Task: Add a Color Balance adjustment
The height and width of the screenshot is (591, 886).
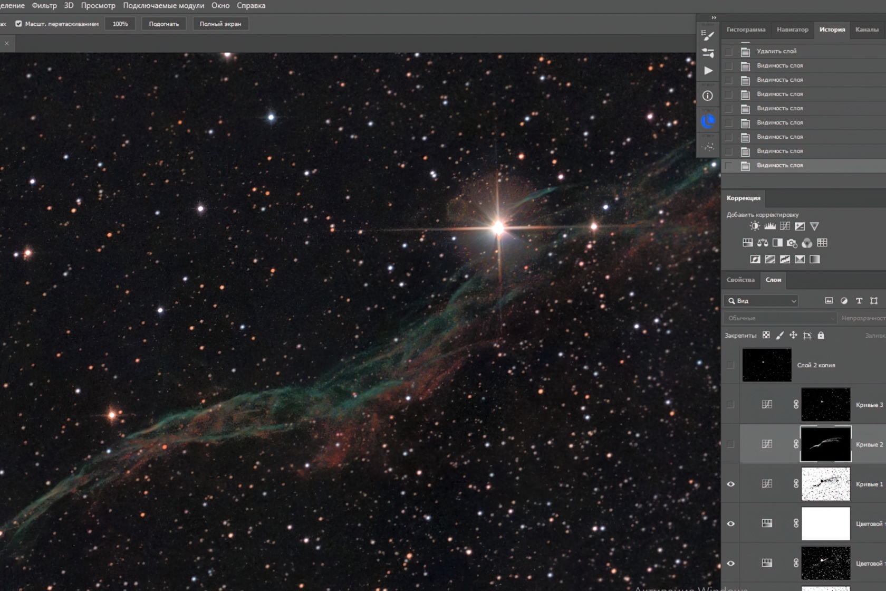Action: [763, 243]
